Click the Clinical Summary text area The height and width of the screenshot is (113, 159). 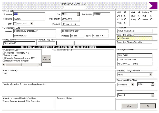(59, 77)
